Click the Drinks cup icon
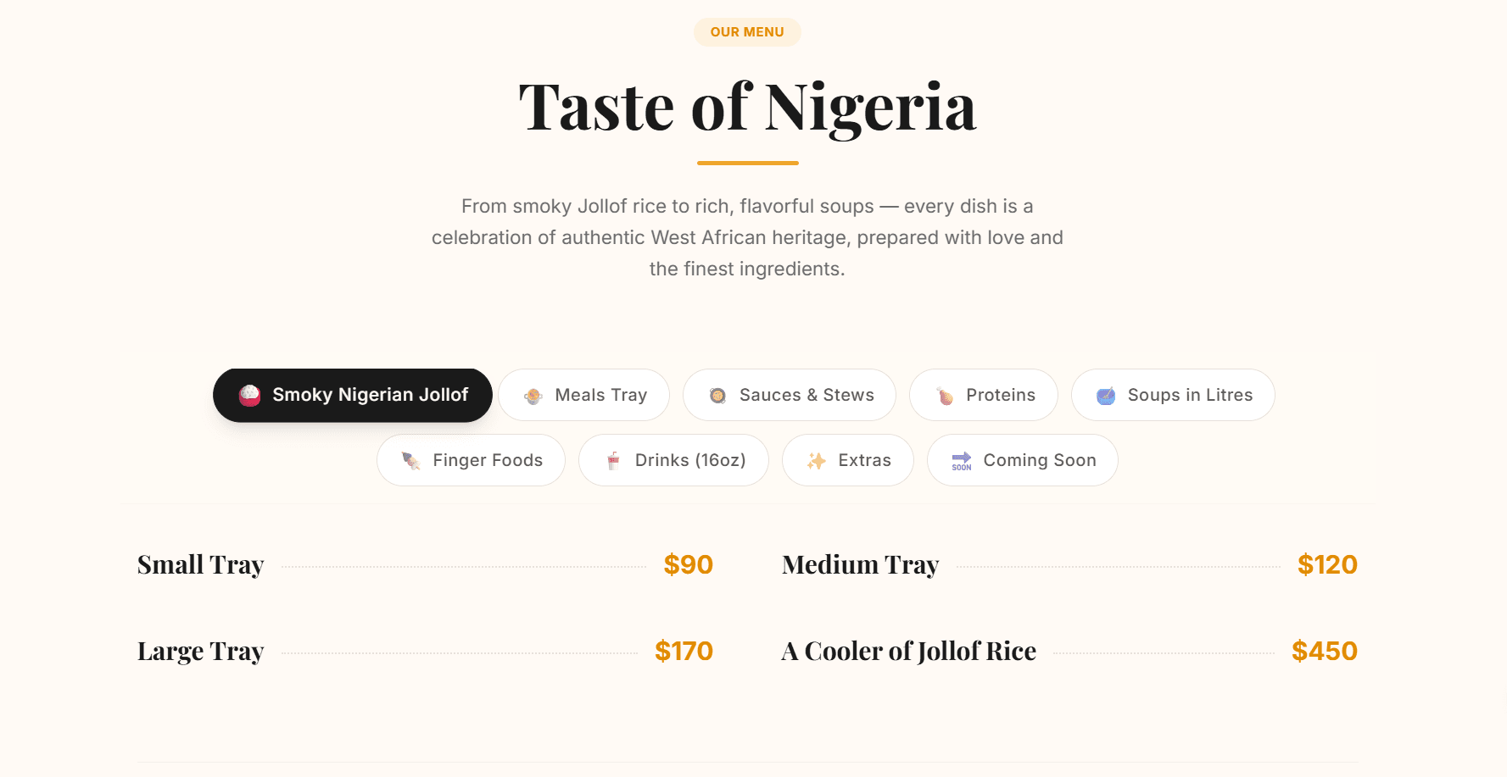 point(613,461)
